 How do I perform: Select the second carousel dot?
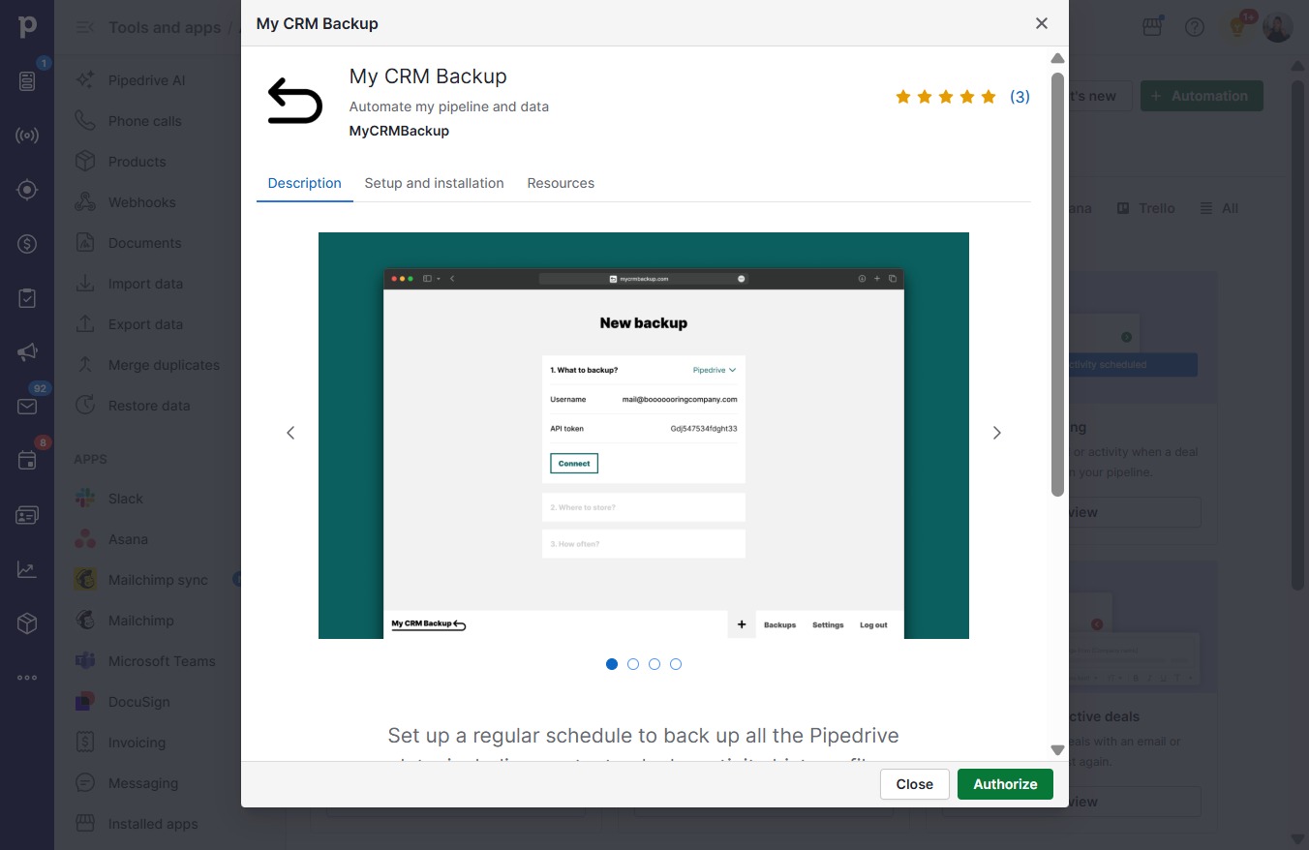633,664
